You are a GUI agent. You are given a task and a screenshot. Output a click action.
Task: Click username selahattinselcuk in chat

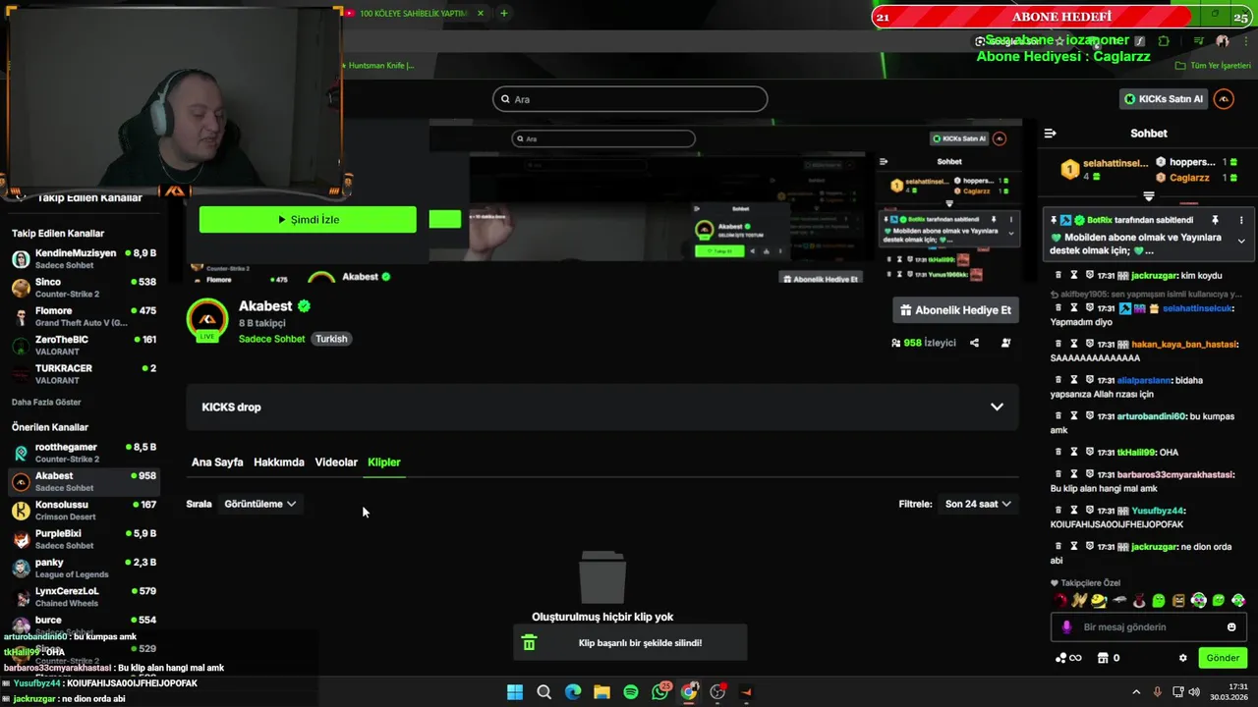point(1195,308)
